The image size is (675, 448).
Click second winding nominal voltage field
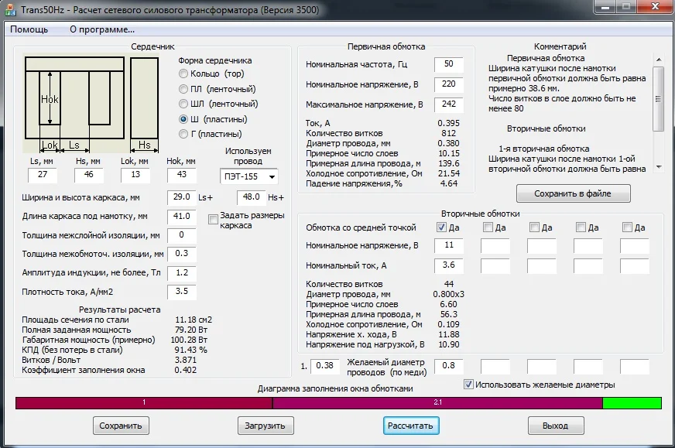tap(495, 245)
